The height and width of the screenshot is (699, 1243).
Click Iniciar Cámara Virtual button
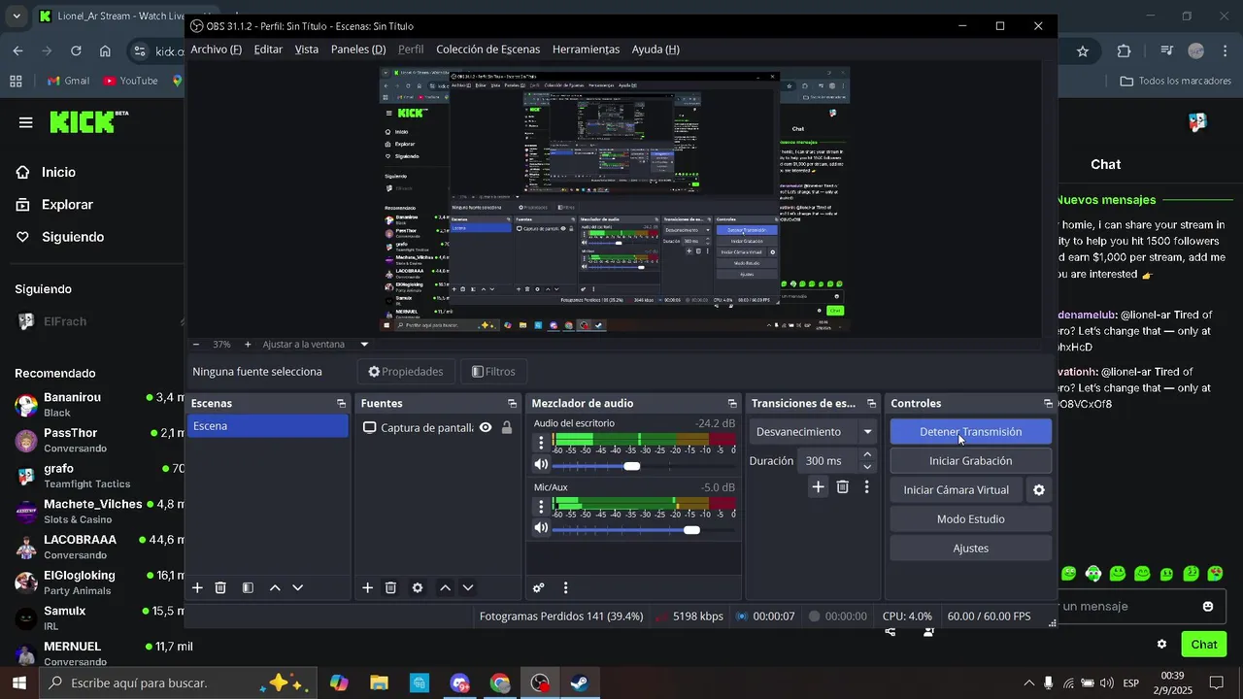(x=957, y=490)
